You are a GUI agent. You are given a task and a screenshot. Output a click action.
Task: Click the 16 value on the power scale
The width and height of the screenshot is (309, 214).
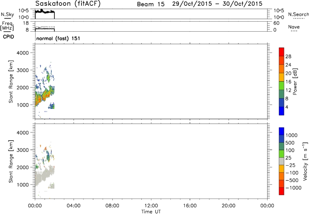pos(288,82)
